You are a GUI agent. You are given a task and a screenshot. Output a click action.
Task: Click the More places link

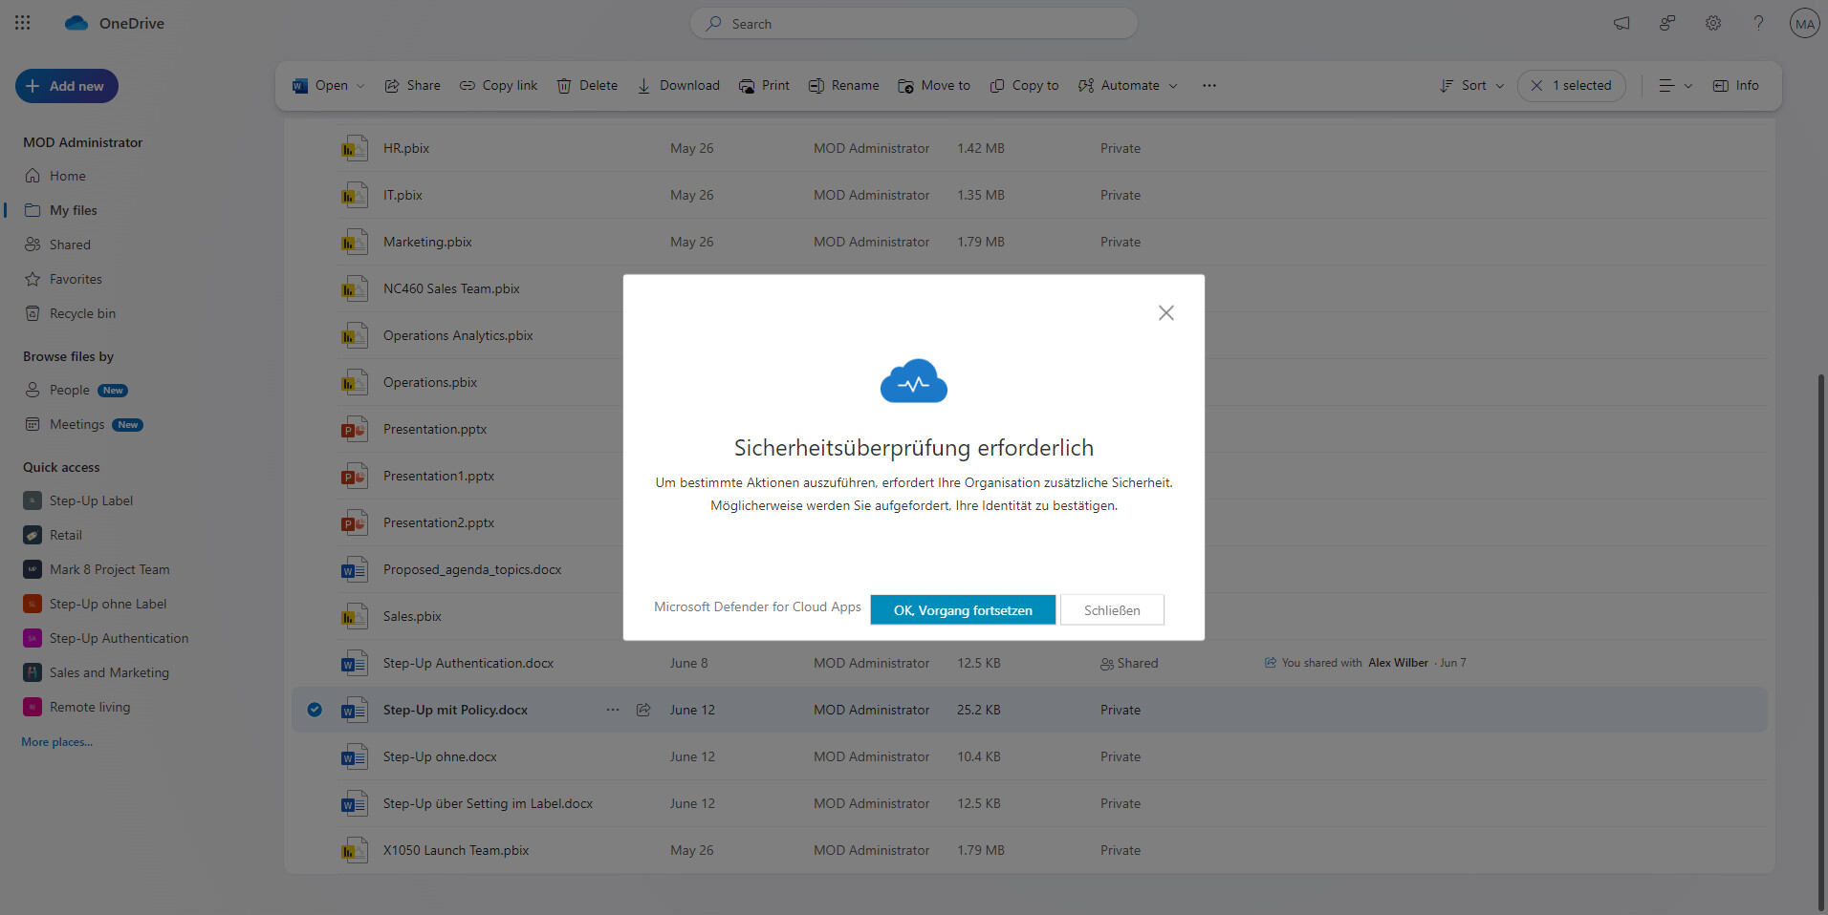coord(56,741)
